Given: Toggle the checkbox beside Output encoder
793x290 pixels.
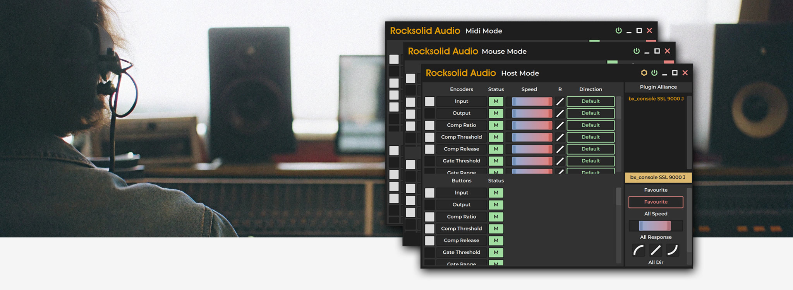Looking at the screenshot, I should pos(429,113).
